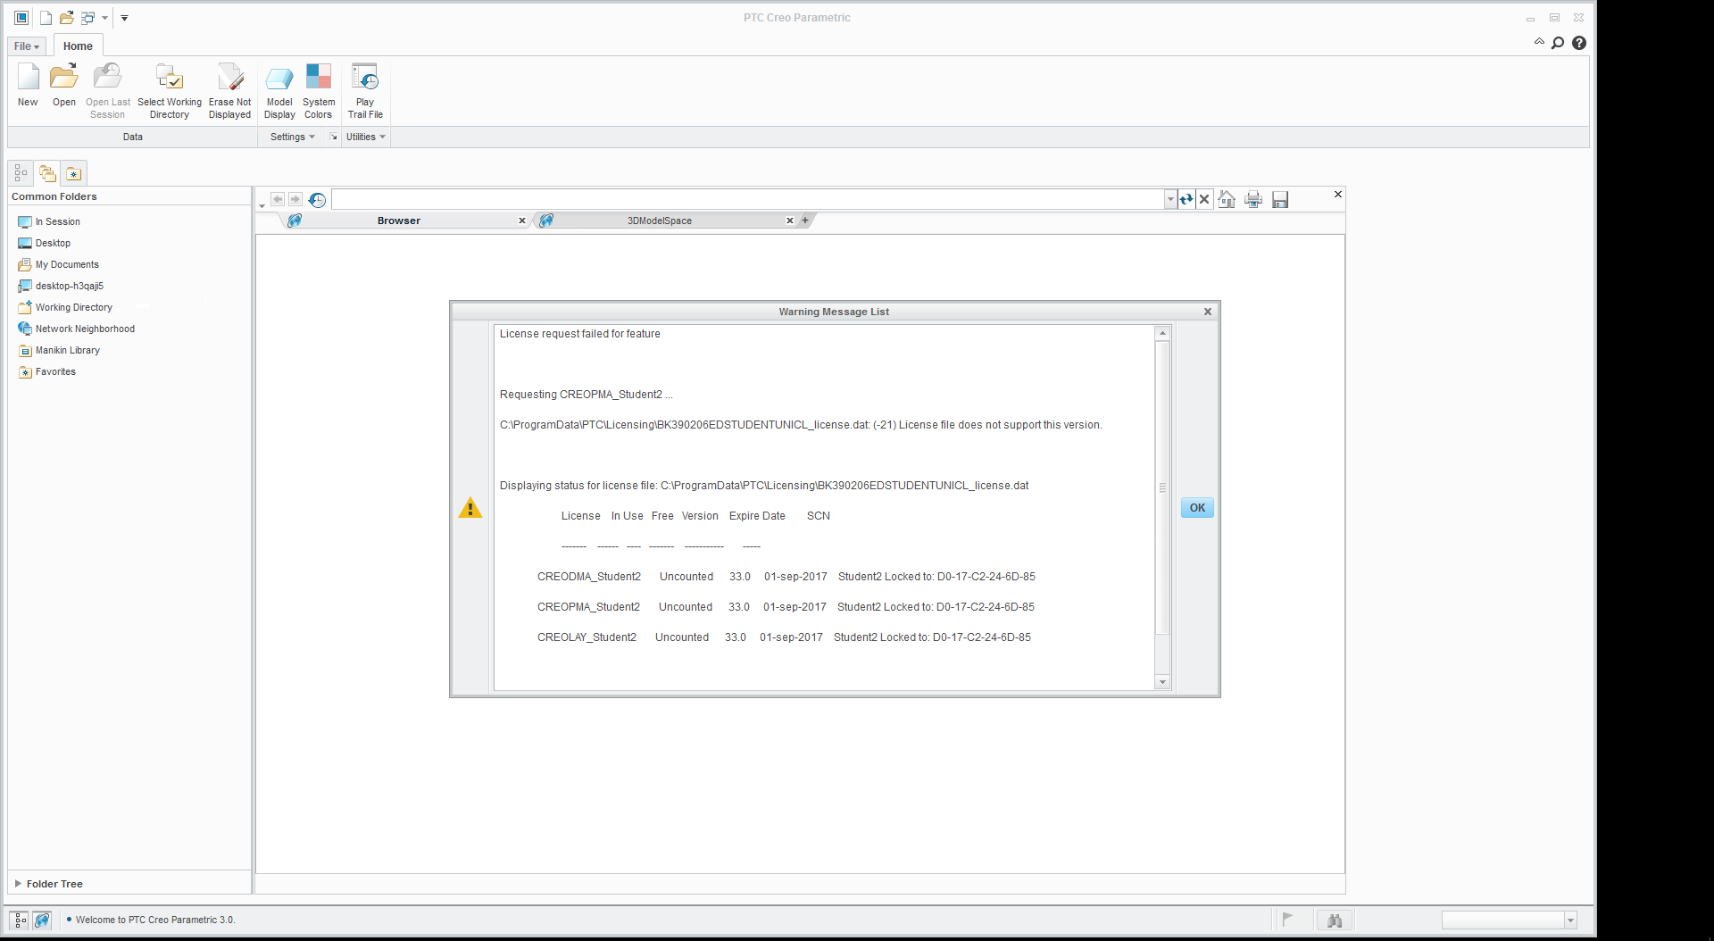Expand the Utilities group dropdown
Screen dimensions: 1714x941
(x=366, y=137)
